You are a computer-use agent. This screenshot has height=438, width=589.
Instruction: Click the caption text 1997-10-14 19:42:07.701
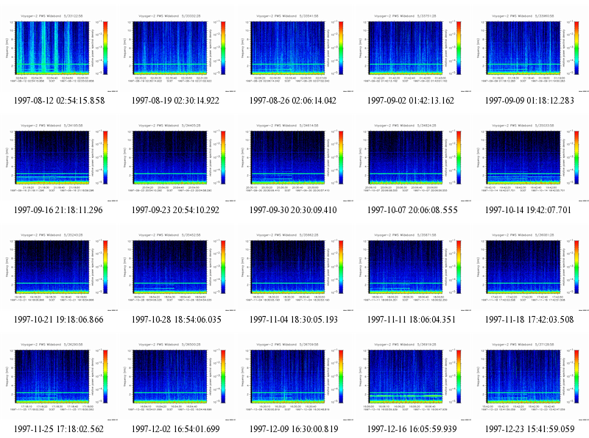(x=528, y=210)
